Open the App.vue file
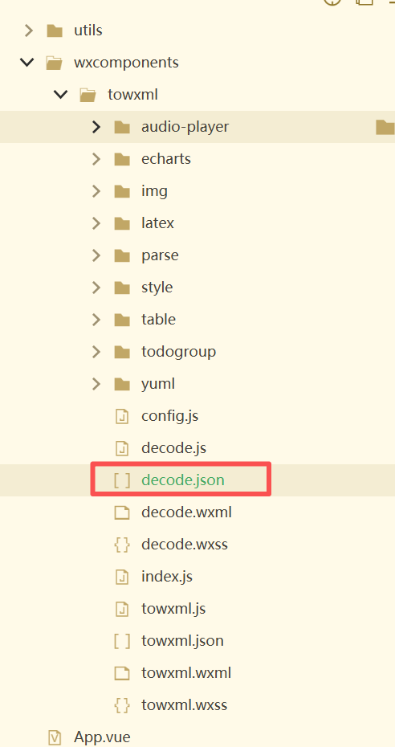This screenshot has width=395, height=747. pyautogui.click(x=102, y=737)
